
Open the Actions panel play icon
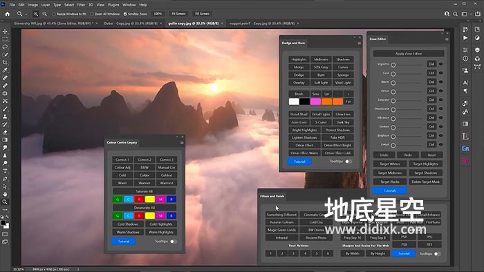pos(465,38)
